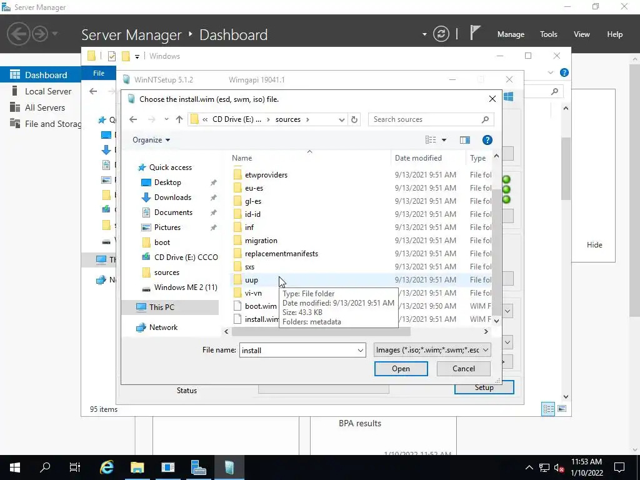Click the install.wim file icon
Screen dimensions: 640x480
coord(237,319)
